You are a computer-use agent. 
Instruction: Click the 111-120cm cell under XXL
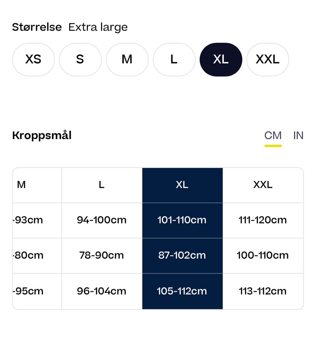[263, 220]
